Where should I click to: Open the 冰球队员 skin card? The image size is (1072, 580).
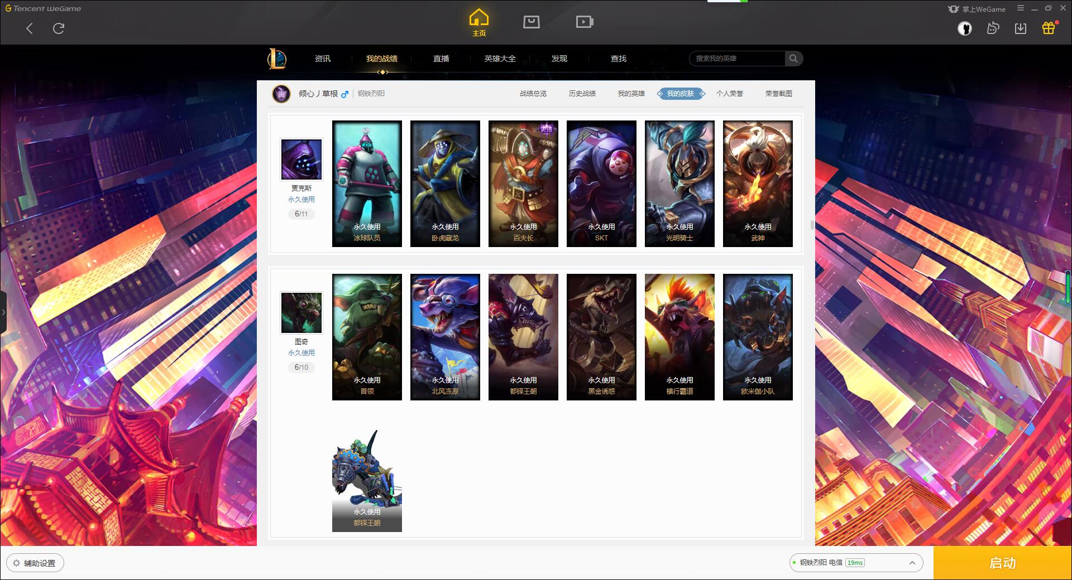coord(367,184)
